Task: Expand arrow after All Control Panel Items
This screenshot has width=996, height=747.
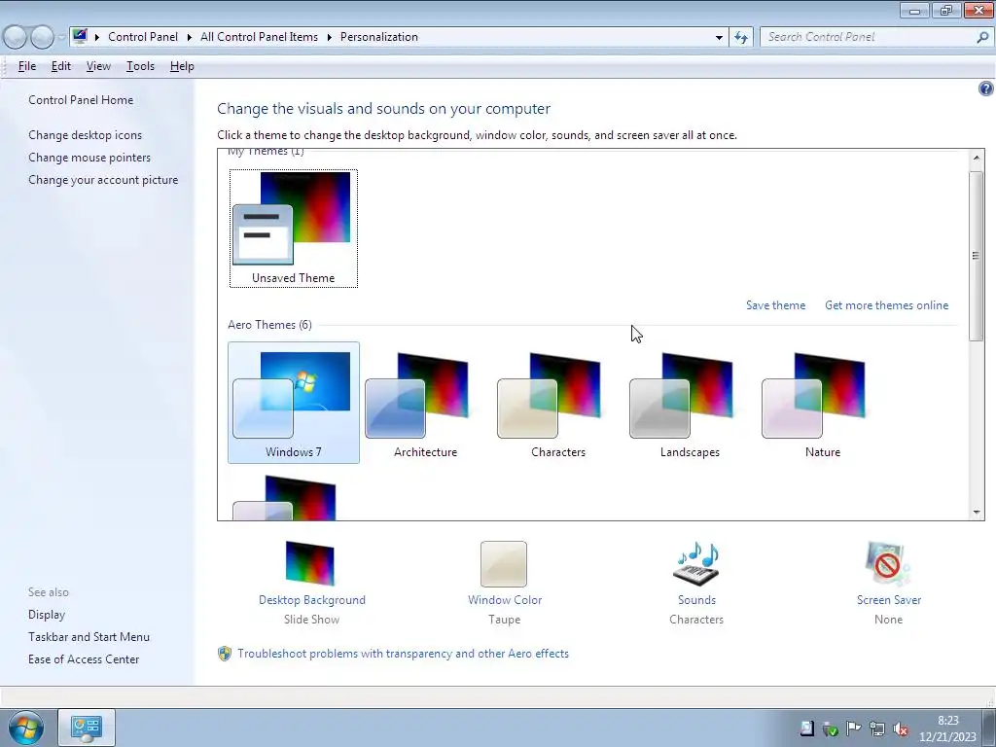Action: (x=330, y=37)
